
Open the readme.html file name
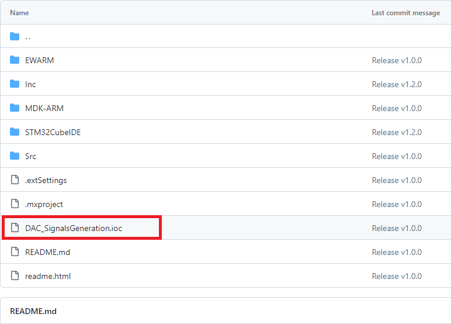(48, 276)
